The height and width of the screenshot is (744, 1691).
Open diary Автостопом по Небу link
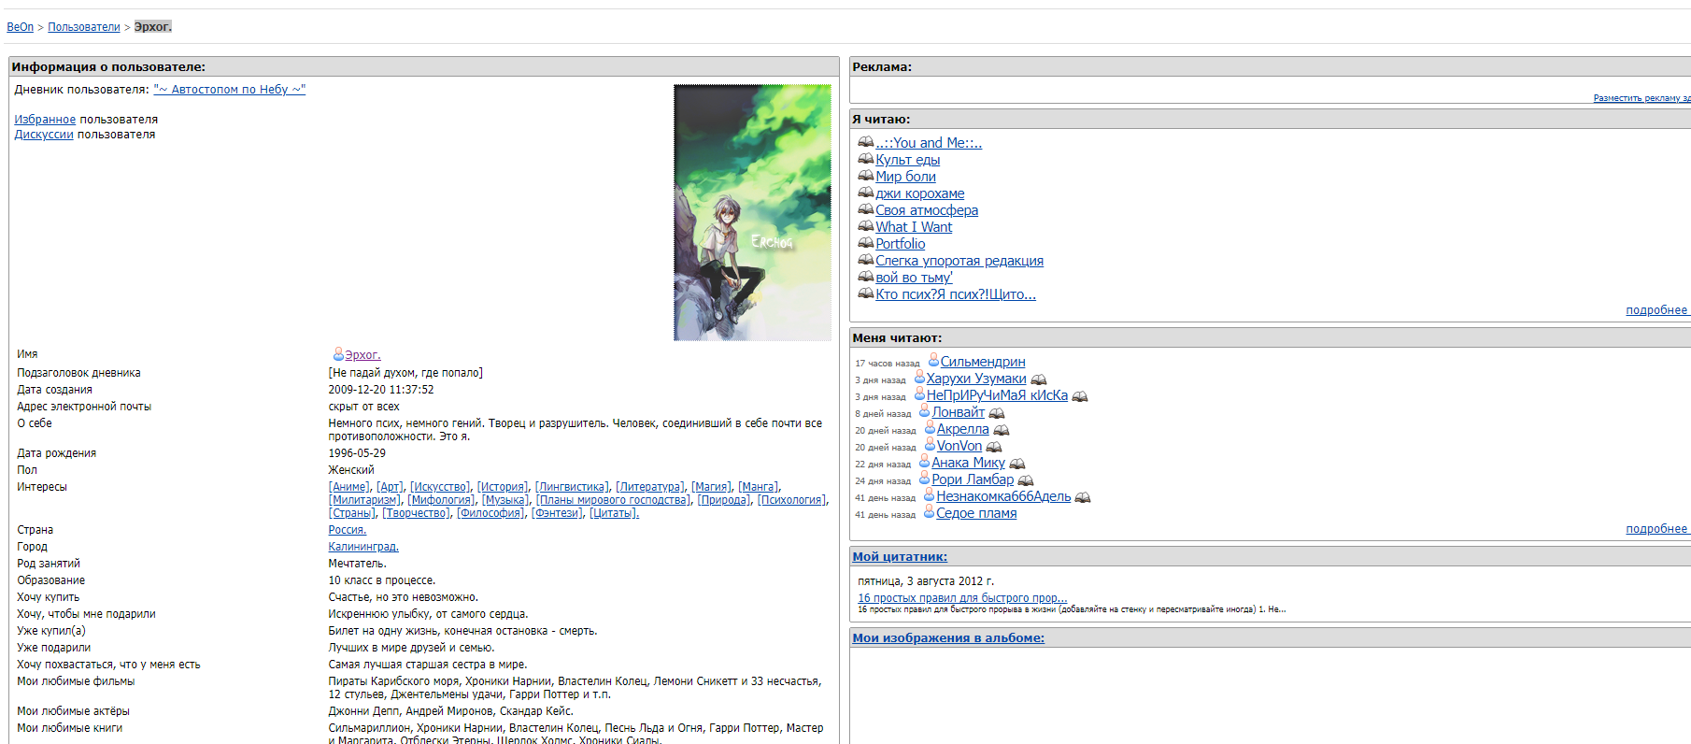[229, 90]
